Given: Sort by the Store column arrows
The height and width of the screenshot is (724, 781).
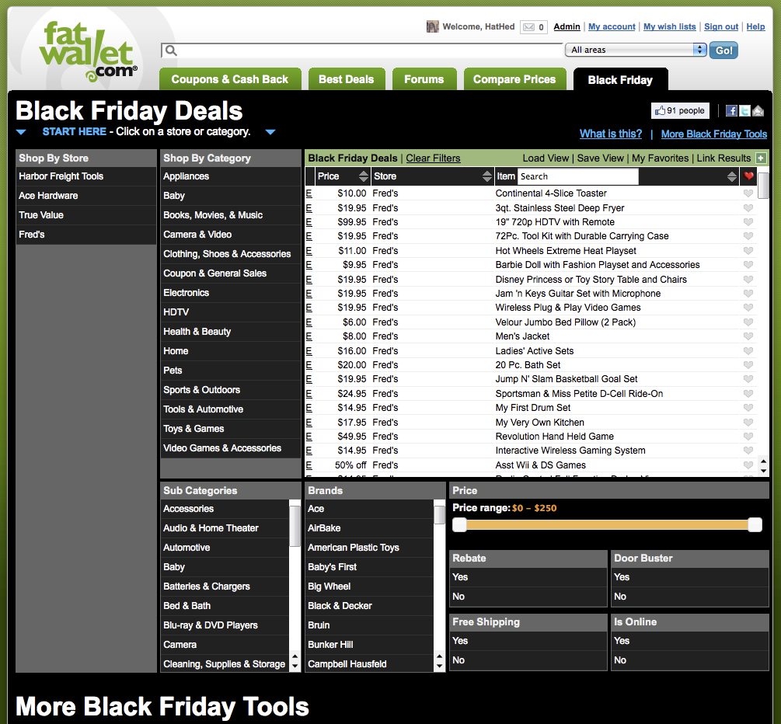Looking at the screenshot, I should click(x=487, y=176).
